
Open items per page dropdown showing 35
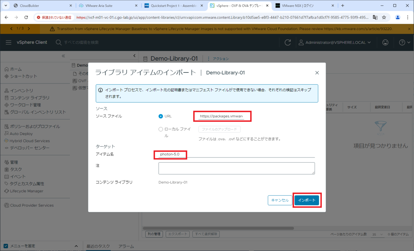[377, 234]
